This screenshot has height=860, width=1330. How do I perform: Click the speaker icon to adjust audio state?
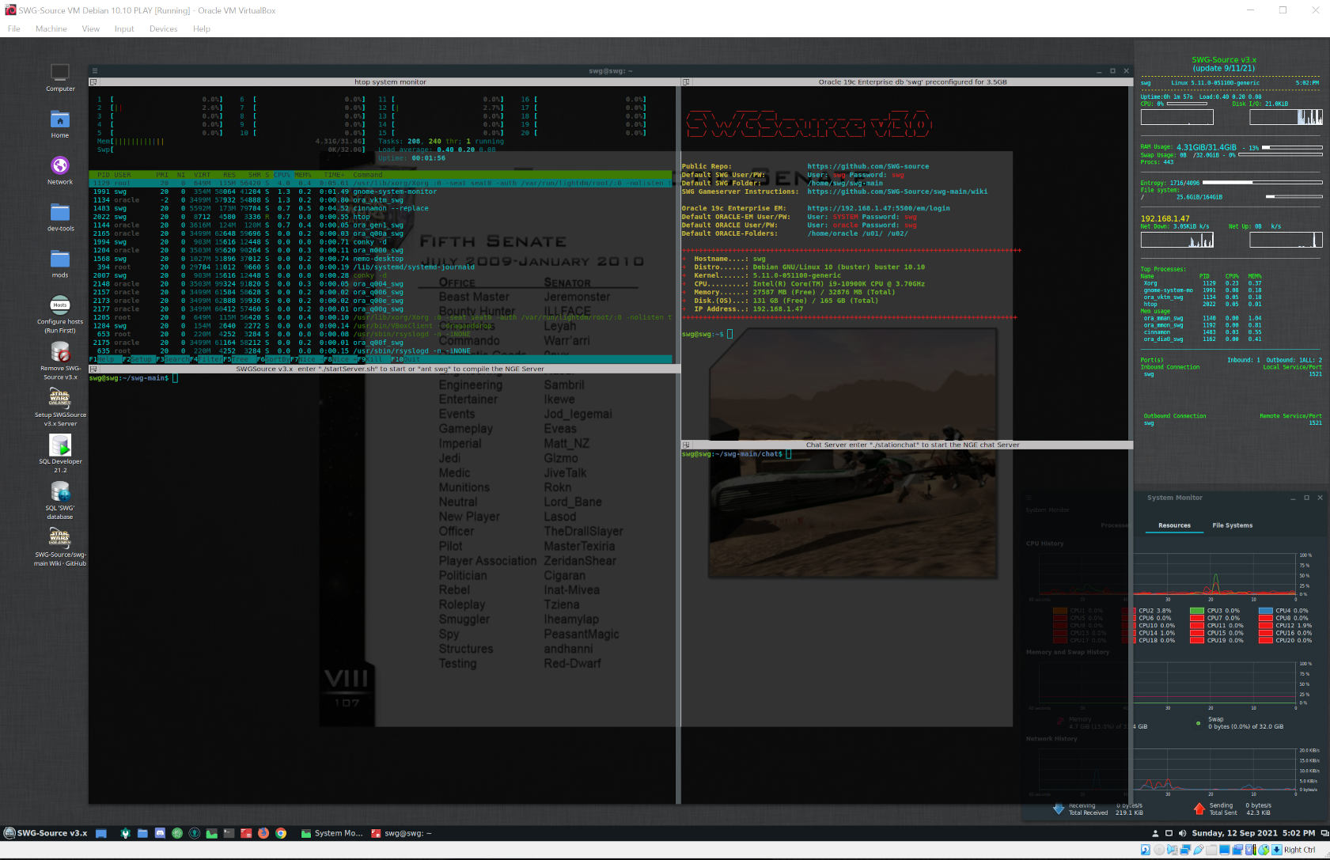[x=1183, y=833]
